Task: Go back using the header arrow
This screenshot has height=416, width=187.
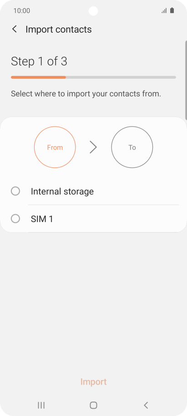Action: pos(14,29)
